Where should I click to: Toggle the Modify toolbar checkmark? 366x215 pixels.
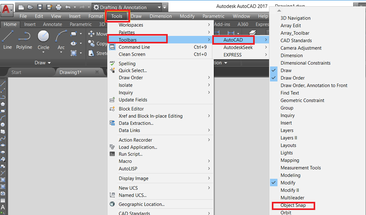[x=274, y=183]
